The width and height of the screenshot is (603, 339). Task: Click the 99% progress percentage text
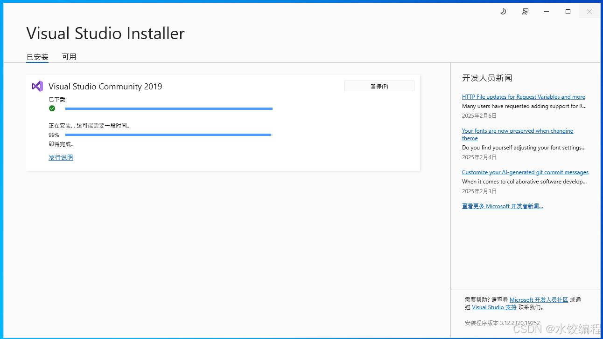point(54,135)
